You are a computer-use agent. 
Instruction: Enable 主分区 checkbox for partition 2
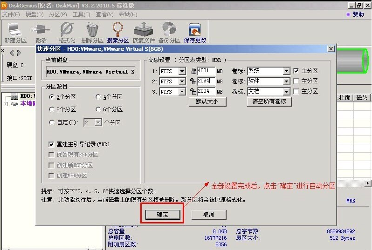point(296,81)
